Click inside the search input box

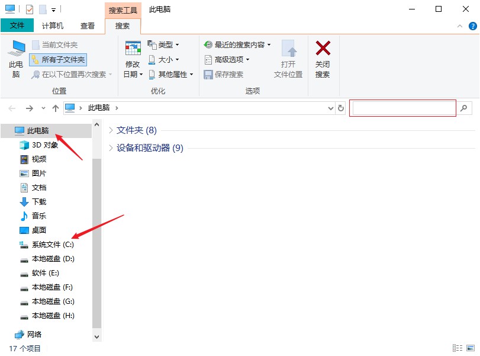pyautogui.click(x=402, y=108)
